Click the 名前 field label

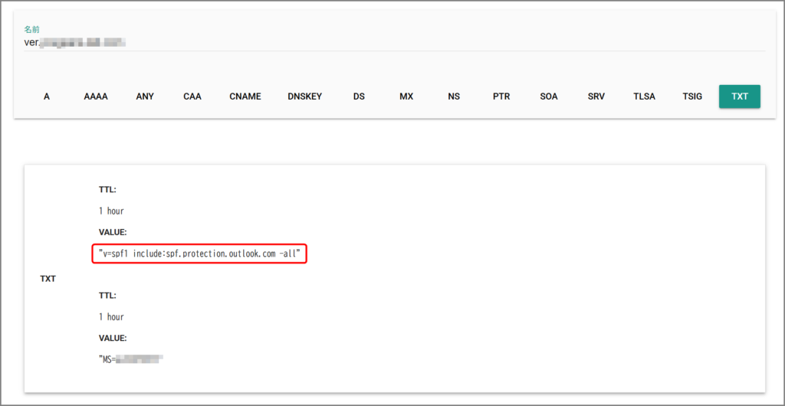click(31, 29)
